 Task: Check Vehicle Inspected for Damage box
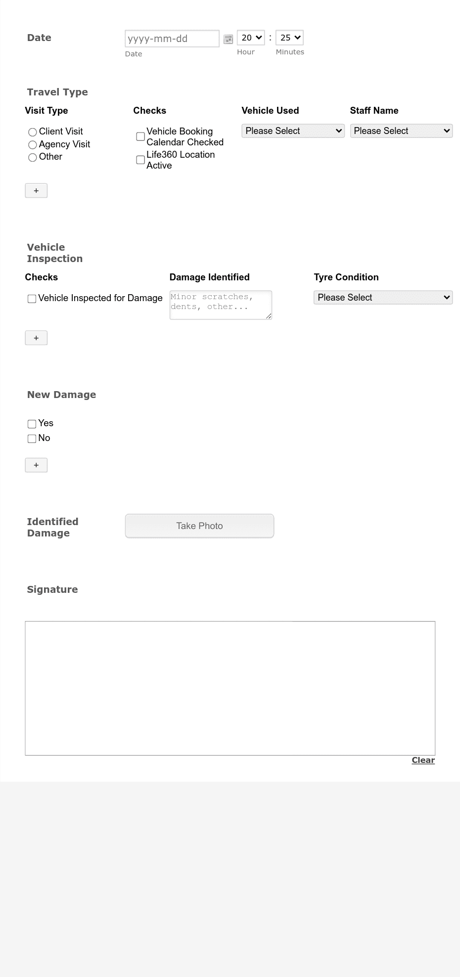[x=32, y=299]
